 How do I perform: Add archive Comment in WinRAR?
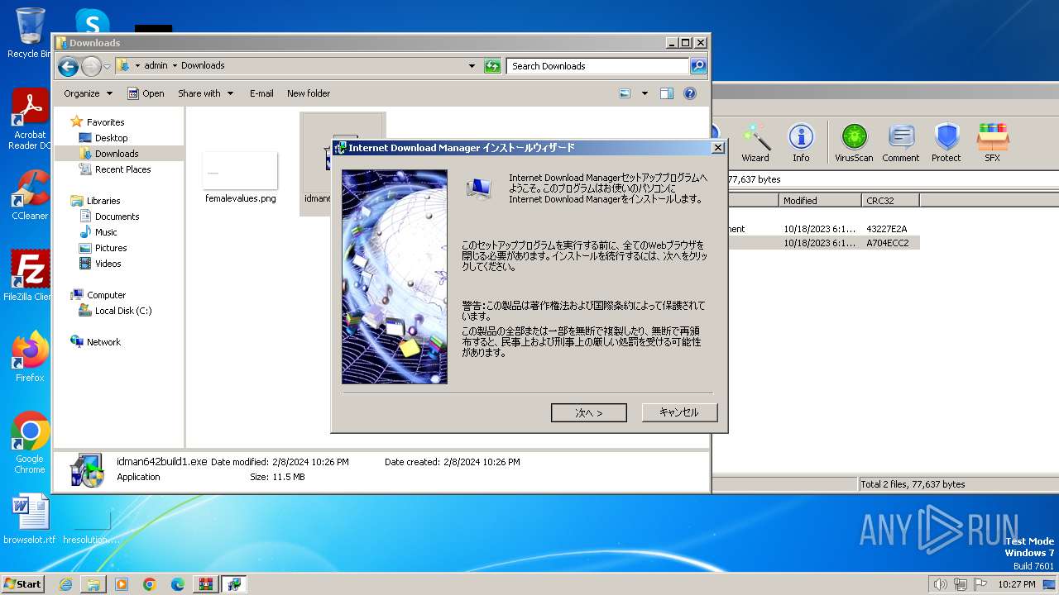tap(900, 143)
